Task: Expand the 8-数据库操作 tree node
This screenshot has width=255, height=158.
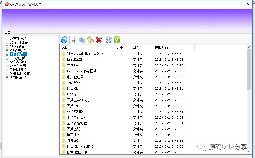Action: click(7, 74)
